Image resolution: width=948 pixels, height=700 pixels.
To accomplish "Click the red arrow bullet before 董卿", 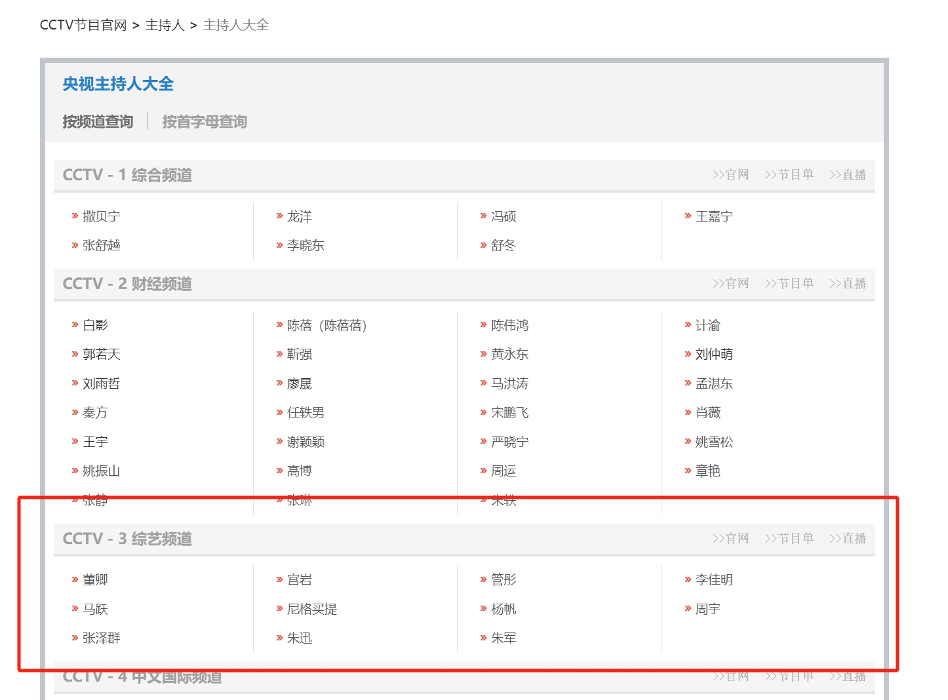I will 75,579.
